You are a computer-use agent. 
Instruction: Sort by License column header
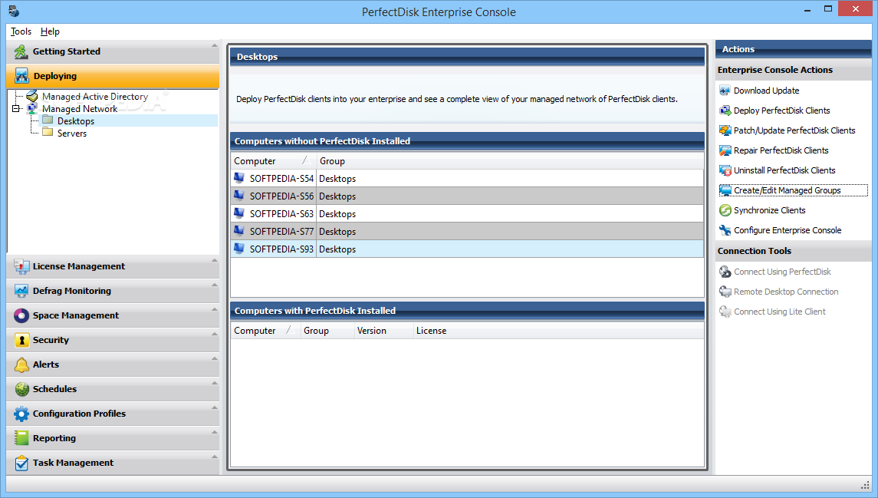click(x=558, y=331)
